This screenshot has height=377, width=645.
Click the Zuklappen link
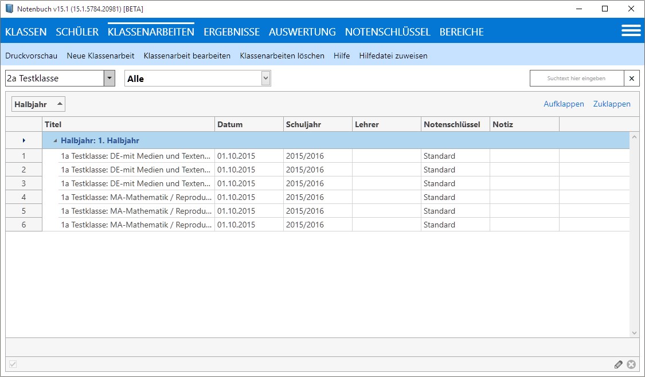click(612, 104)
